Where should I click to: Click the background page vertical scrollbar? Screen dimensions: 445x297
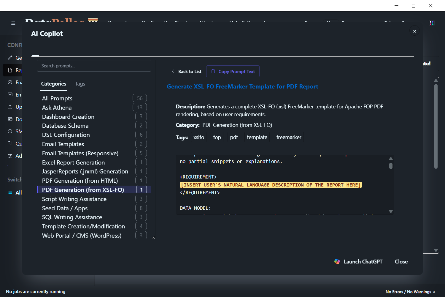(436, 126)
